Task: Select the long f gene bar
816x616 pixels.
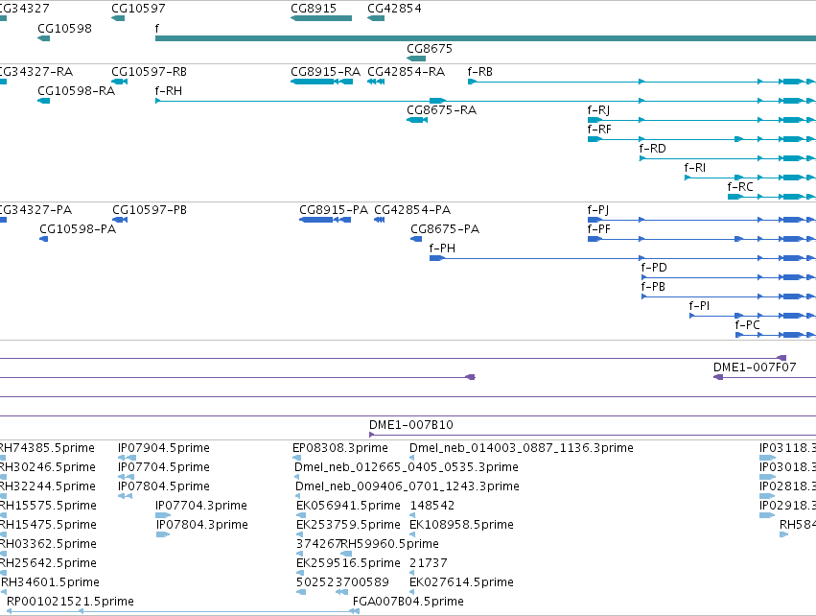Action: (485, 38)
